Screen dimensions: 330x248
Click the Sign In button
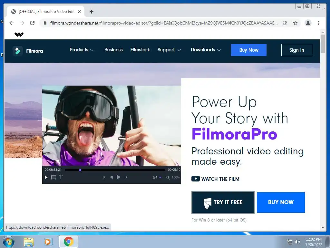tap(296, 50)
